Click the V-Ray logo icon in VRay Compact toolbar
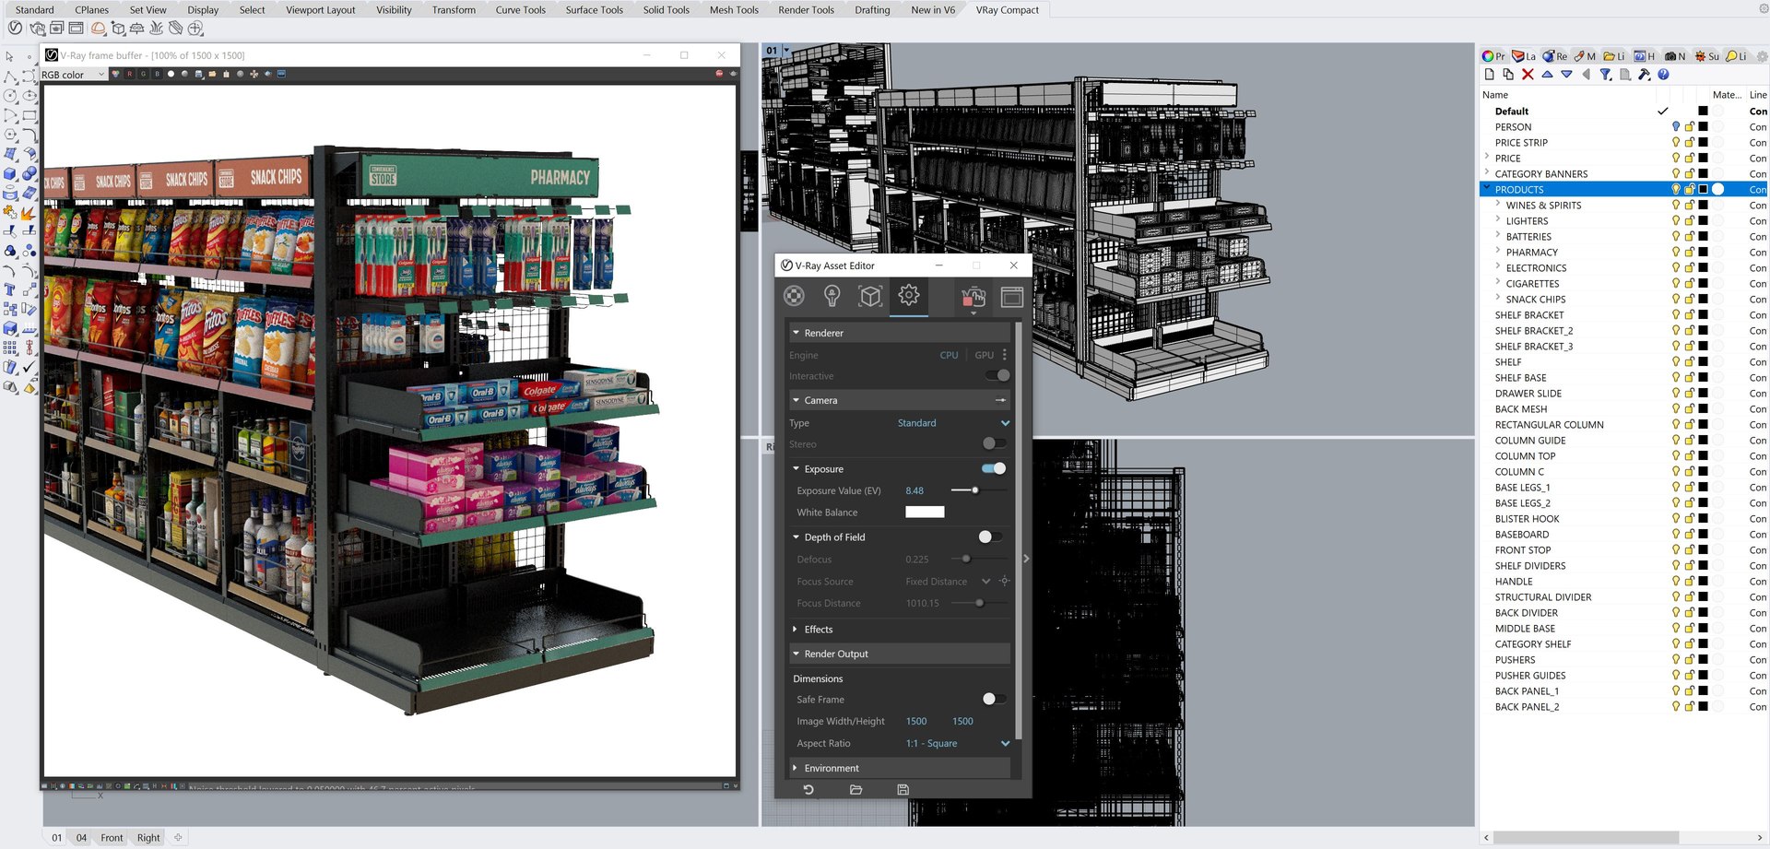Image resolution: width=1770 pixels, height=849 pixels. pos(15,29)
